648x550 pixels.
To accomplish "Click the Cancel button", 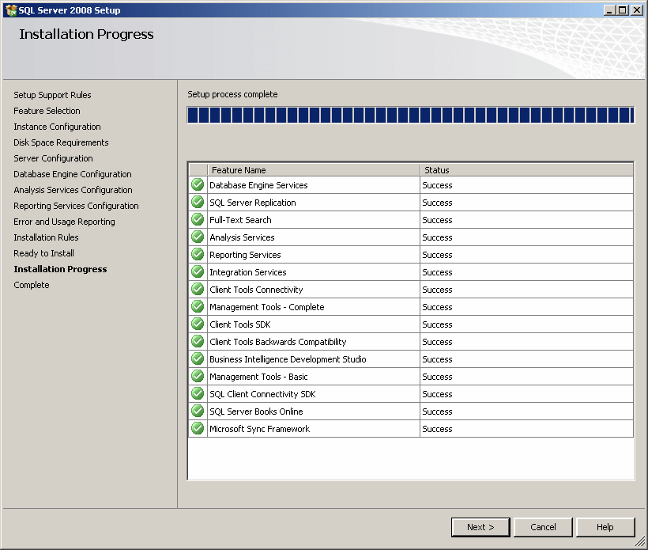I will click(x=543, y=527).
